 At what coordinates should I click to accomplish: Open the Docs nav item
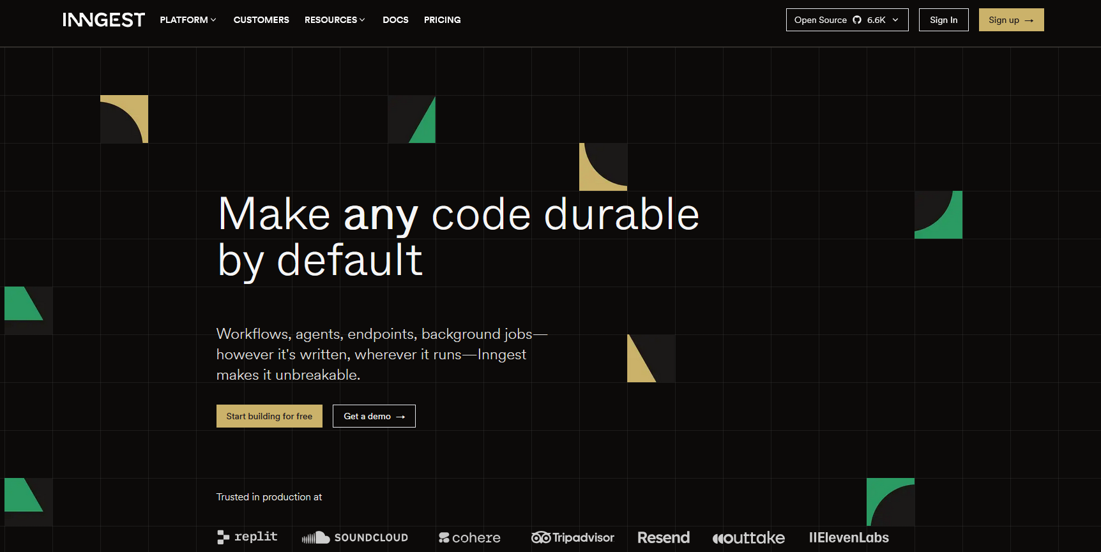(x=395, y=20)
